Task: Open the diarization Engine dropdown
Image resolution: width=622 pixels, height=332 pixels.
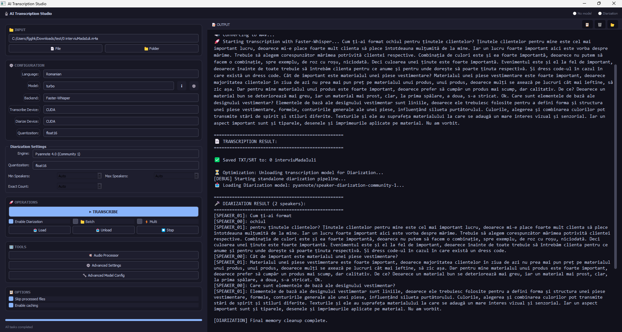Action: pyautogui.click(x=116, y=154)
